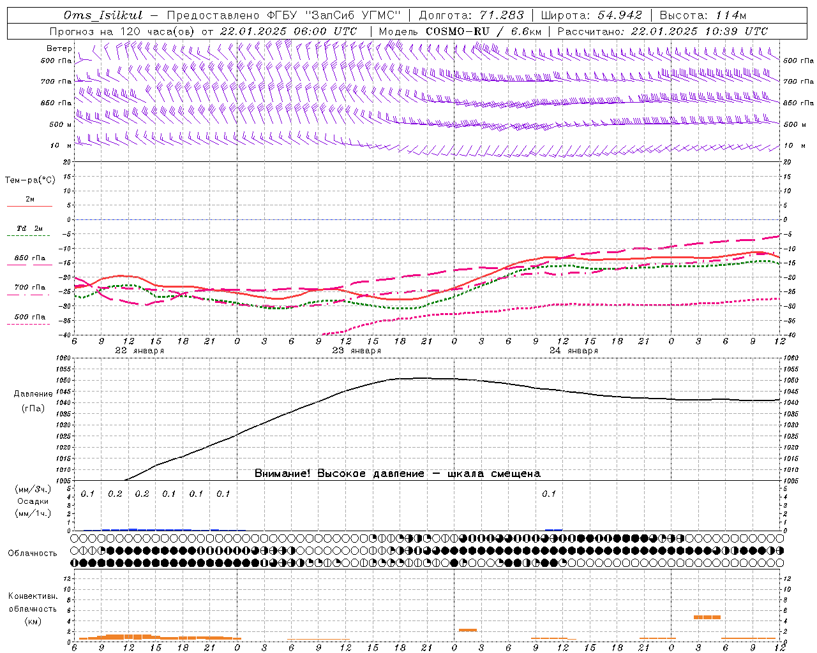
Task: Click the Долгота: 71.283 value
Action: 471,15
